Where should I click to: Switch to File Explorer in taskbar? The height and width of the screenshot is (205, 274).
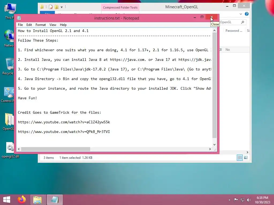pos(37,200)
